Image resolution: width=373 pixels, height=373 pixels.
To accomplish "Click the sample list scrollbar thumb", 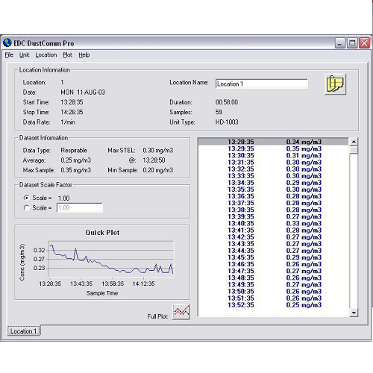I will [354, 150].
